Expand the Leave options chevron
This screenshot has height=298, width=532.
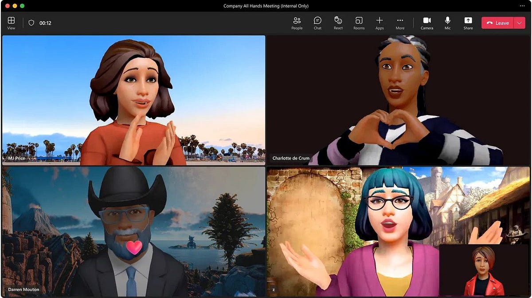pos(520,23)
